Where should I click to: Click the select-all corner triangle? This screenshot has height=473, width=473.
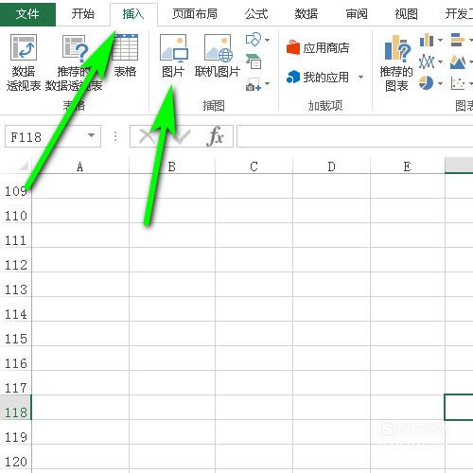click(24, 166)
